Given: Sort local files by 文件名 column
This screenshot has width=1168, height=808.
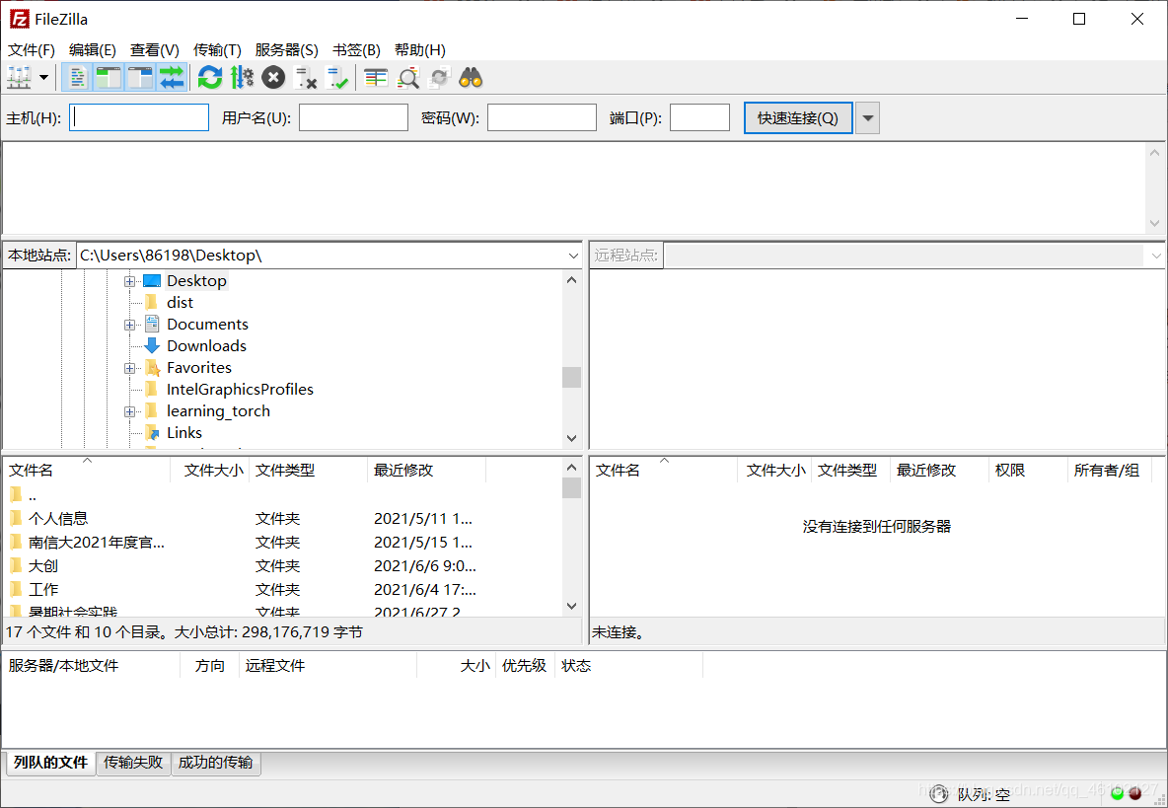Looking at the screenshot, I should (x=87, y=470).
